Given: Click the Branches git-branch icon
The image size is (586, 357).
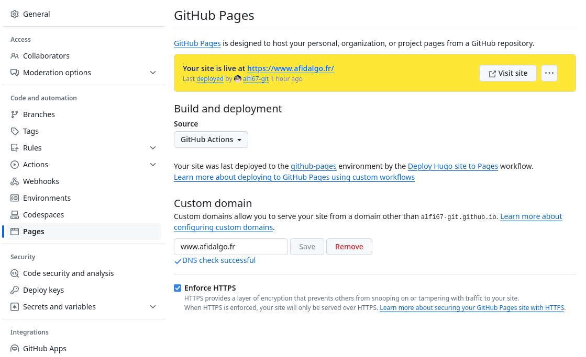Looking at the screenshot, I should click(x=15, y=114).
